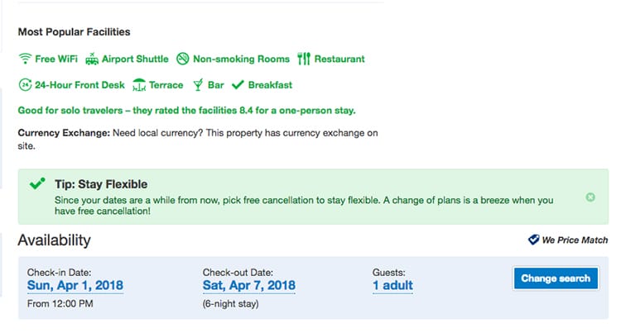The width and height of the screenshot is (621, 333).
Task: Dismiss the Stay Flexible tip banner
Action: (590, 197)
